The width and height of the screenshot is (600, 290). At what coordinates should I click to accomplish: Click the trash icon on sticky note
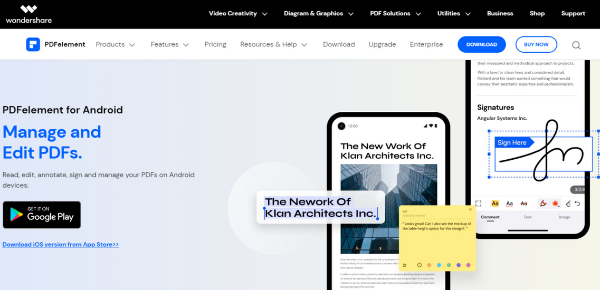(x=404, y=265)
